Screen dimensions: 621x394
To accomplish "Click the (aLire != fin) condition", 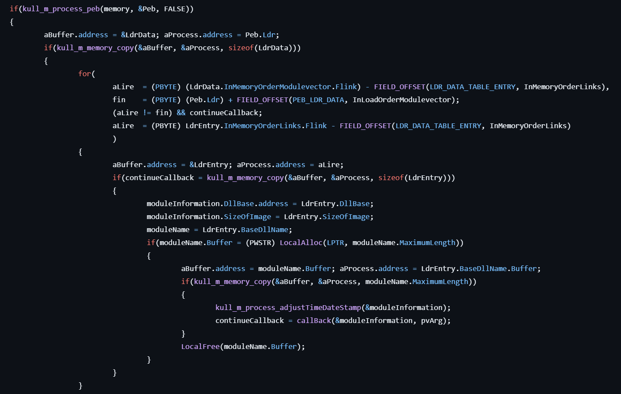I will pyautogui.click(x=142, y=113).
